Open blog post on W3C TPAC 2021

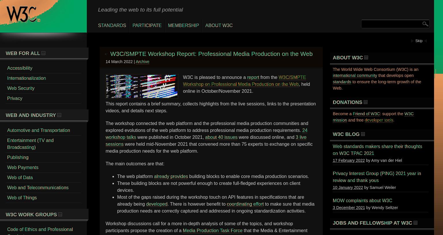point(377,150)
